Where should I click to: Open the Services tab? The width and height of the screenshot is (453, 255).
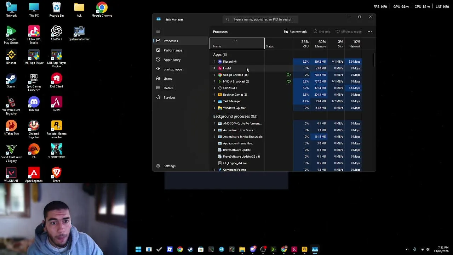tap(180, 97)
